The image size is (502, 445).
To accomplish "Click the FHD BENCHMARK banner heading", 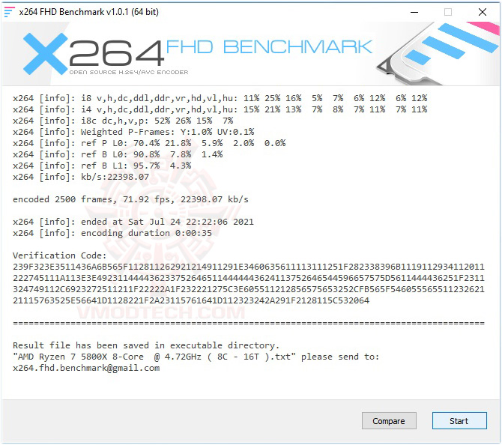I will tap(269, 47).
